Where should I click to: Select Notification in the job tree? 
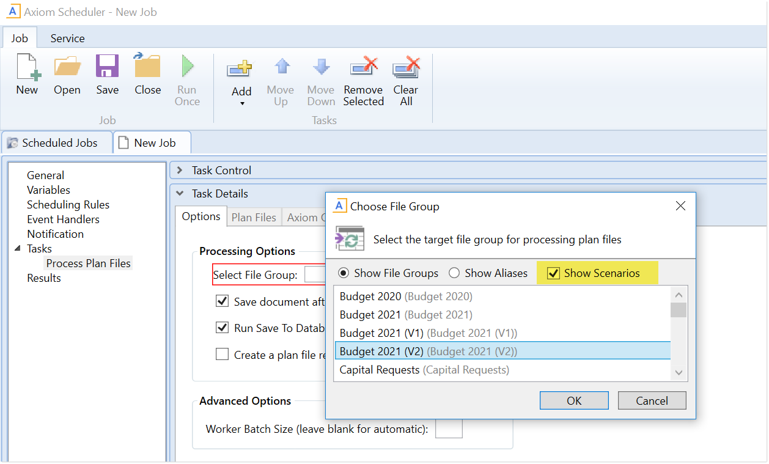click(56, 234)
